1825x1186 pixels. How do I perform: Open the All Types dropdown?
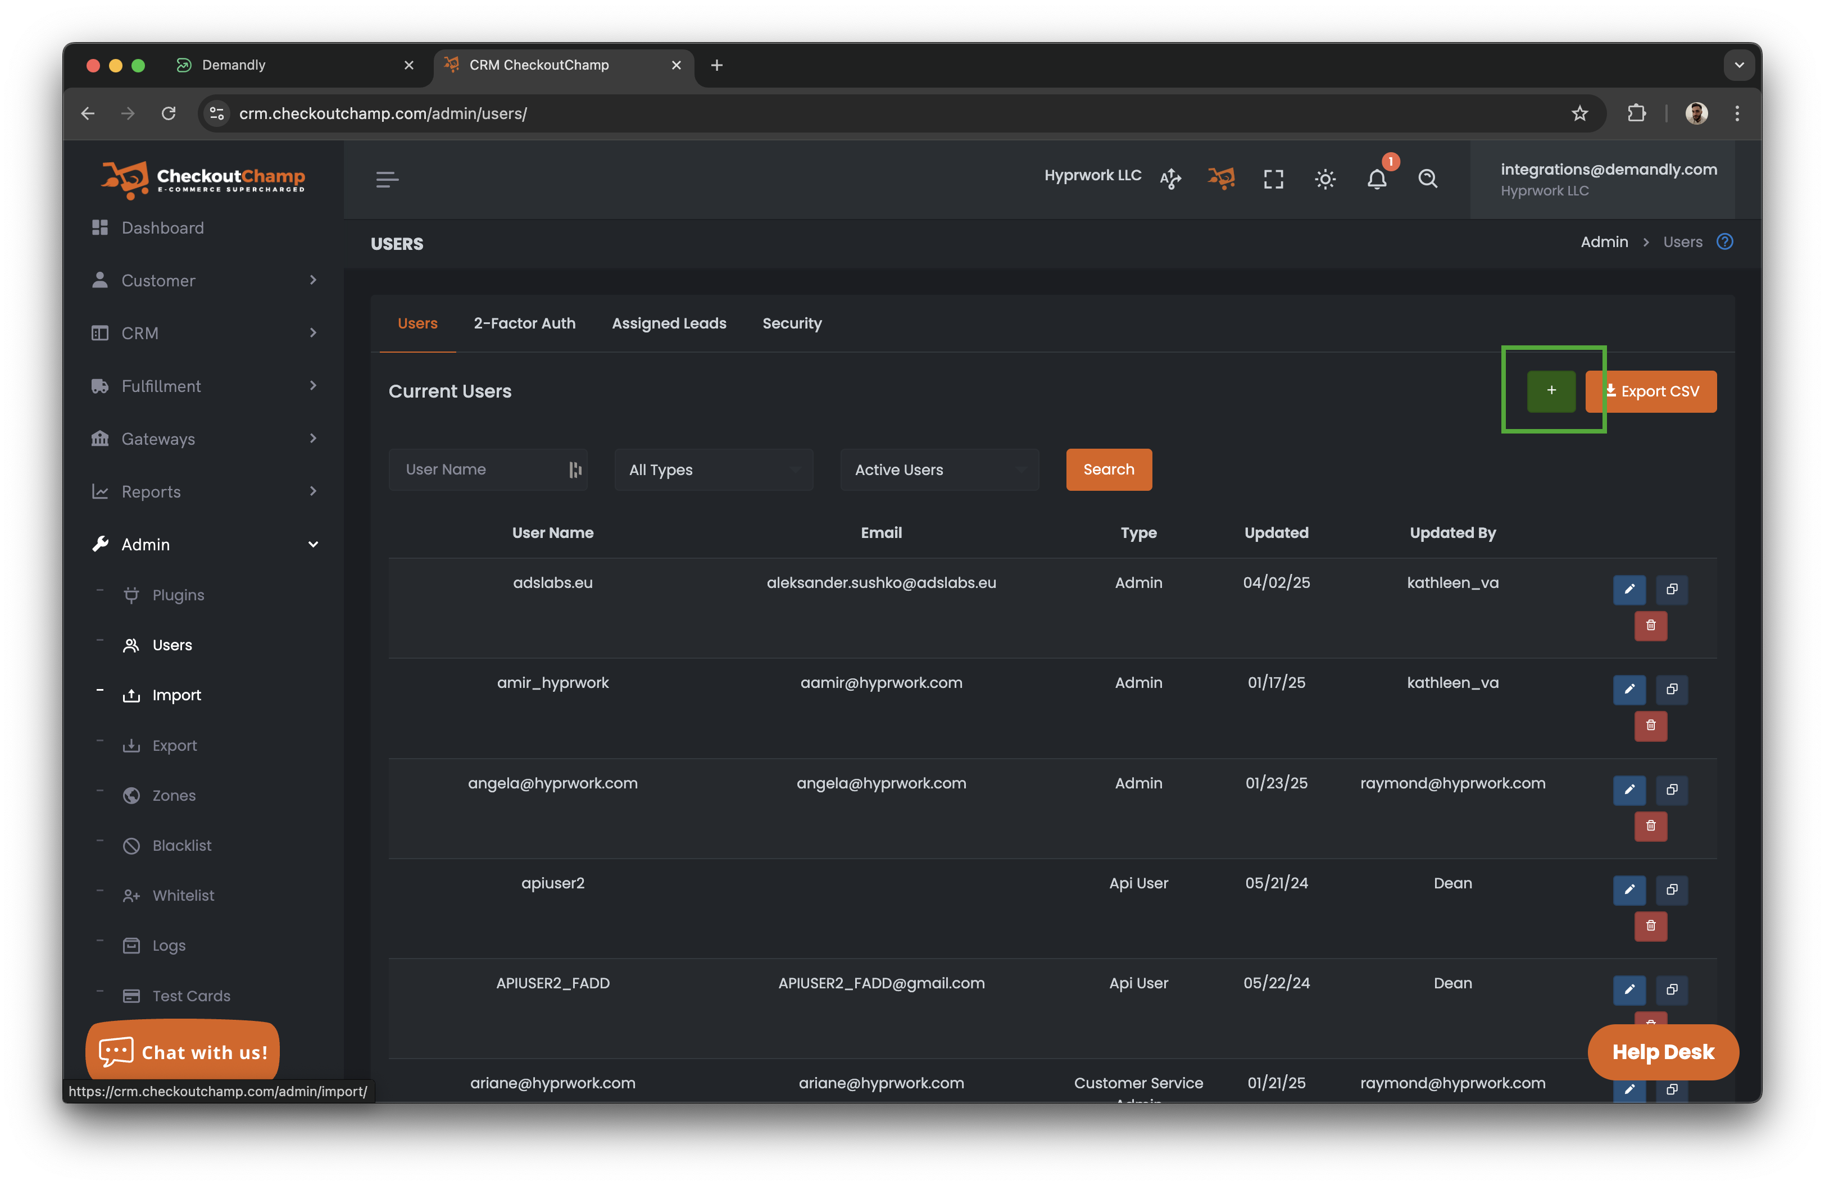(x=713, y=469)
